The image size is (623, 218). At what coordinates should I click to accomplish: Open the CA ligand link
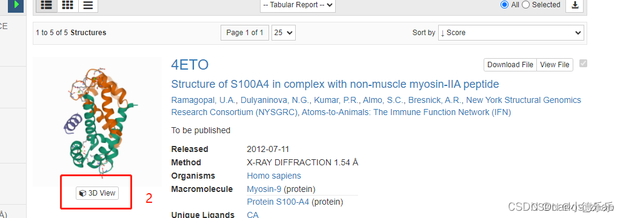253,214
